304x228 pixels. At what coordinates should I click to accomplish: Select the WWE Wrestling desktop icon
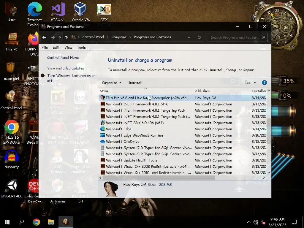coord(34,132)
